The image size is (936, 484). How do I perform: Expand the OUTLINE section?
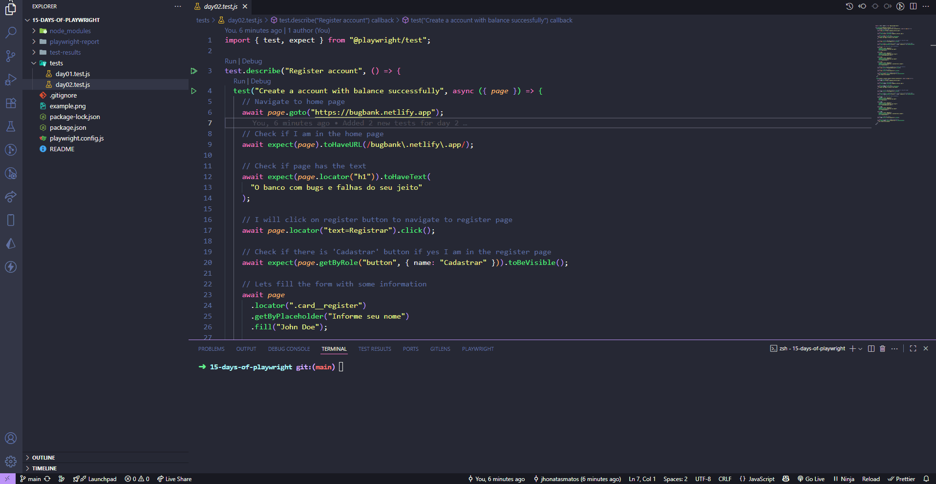43,458
